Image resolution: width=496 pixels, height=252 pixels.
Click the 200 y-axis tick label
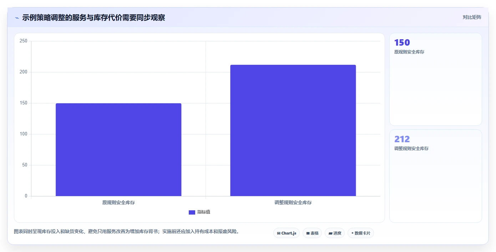(24, 72)
